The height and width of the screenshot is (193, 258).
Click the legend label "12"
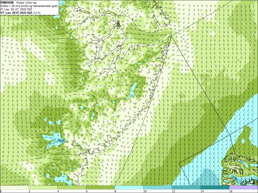click(173, 191)
